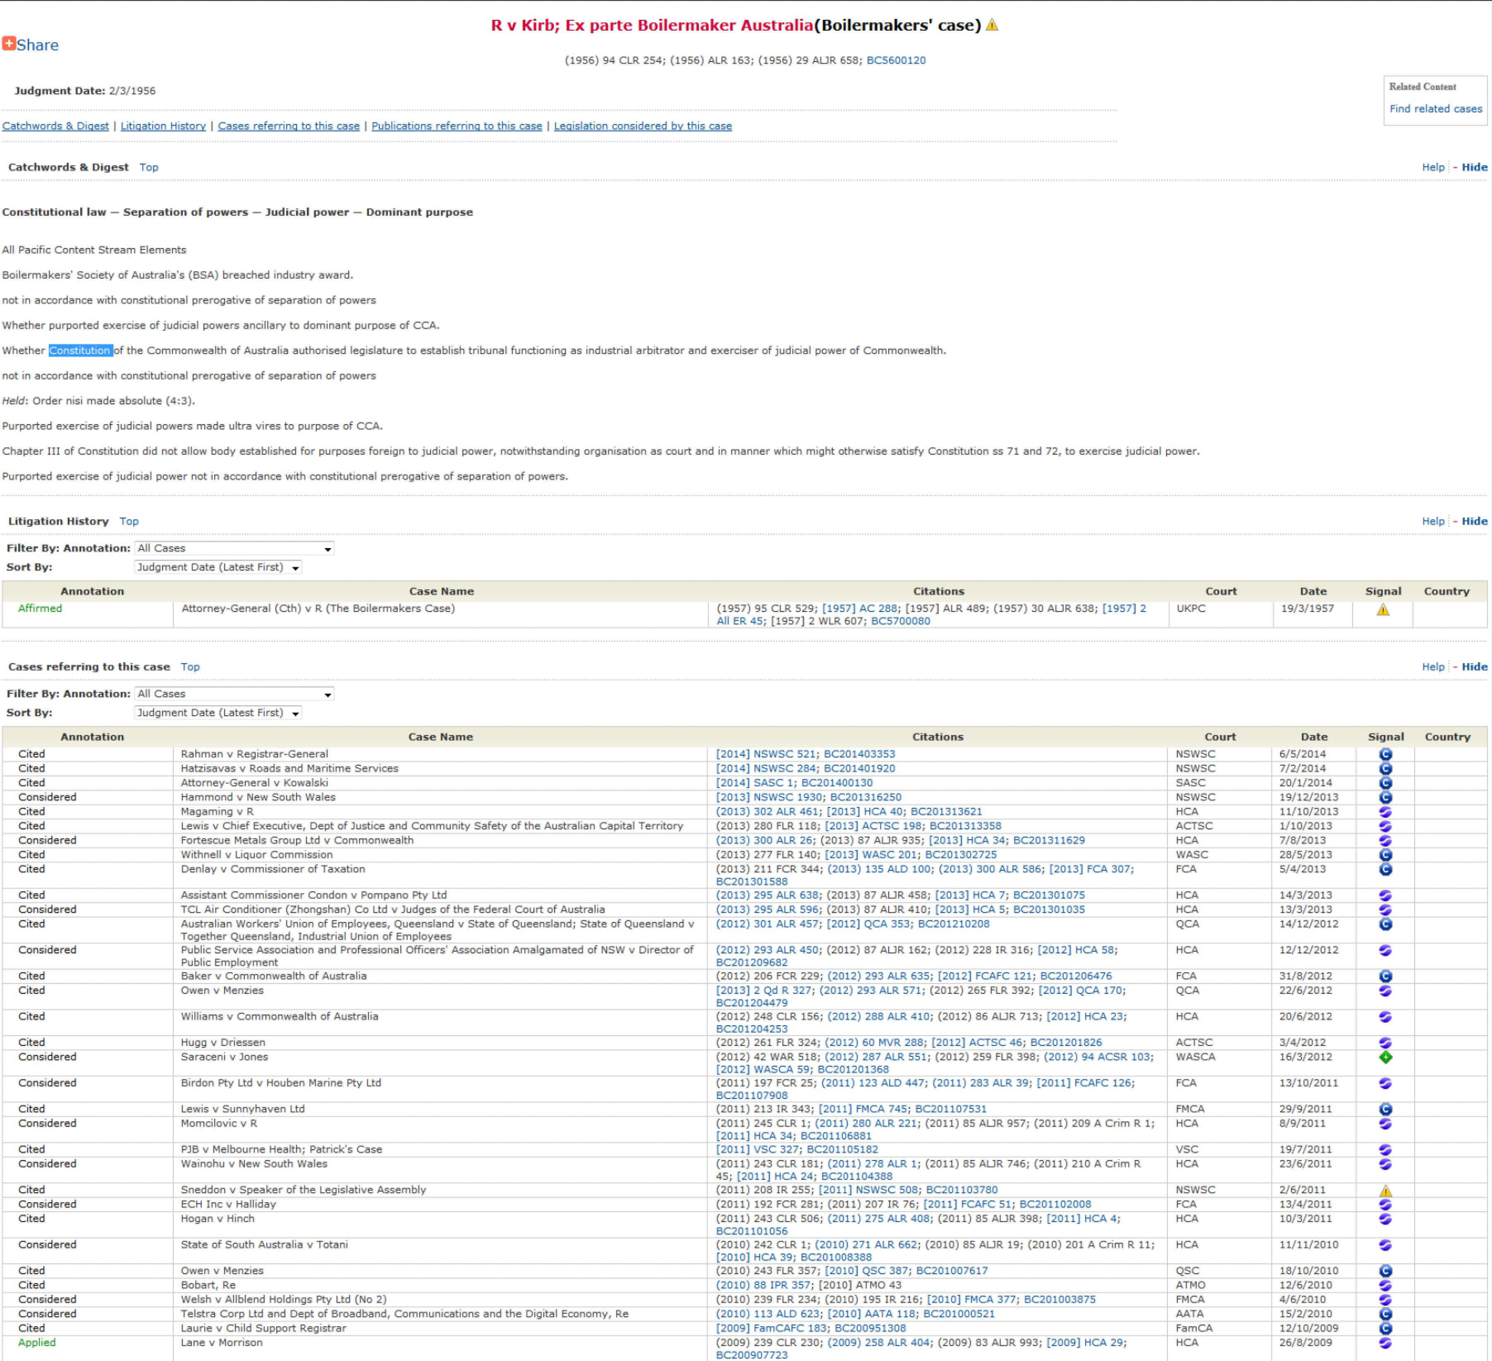Open BC5700080 citation link
The height and width of the screenshot is (1361, 1492).
click(901, 622)
